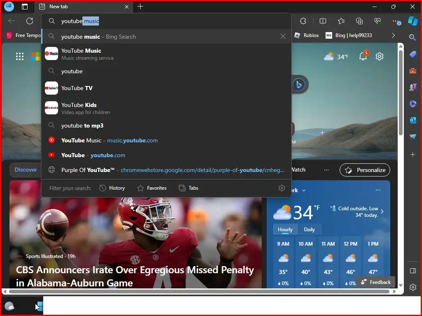
Task: Open the Collections toolbar icon
Action: pyautogui.click(x=359, y=21)
